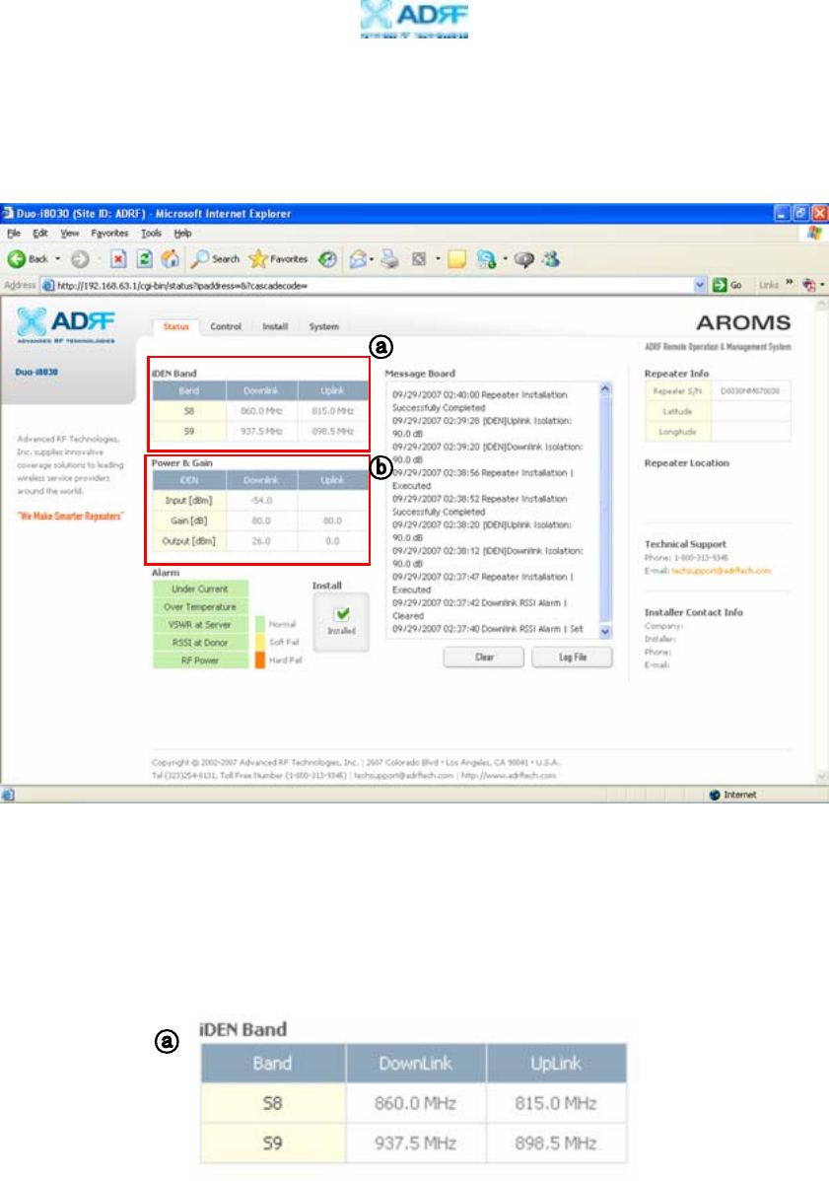Screen dimensions: 829x1181
Task: Open the Back button history dropdown
Action: pyautogui.click(x=57, y=259)
